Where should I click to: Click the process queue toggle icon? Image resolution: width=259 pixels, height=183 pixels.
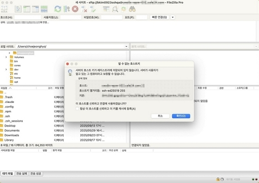coord(66,9)
